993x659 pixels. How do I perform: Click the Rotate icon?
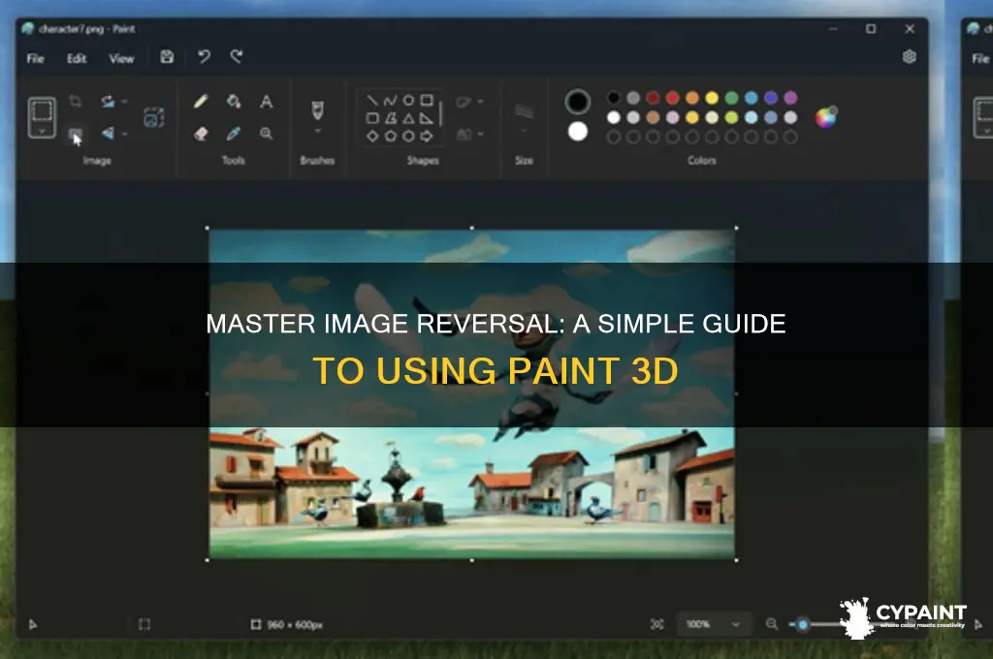click(x=109, y=101)
